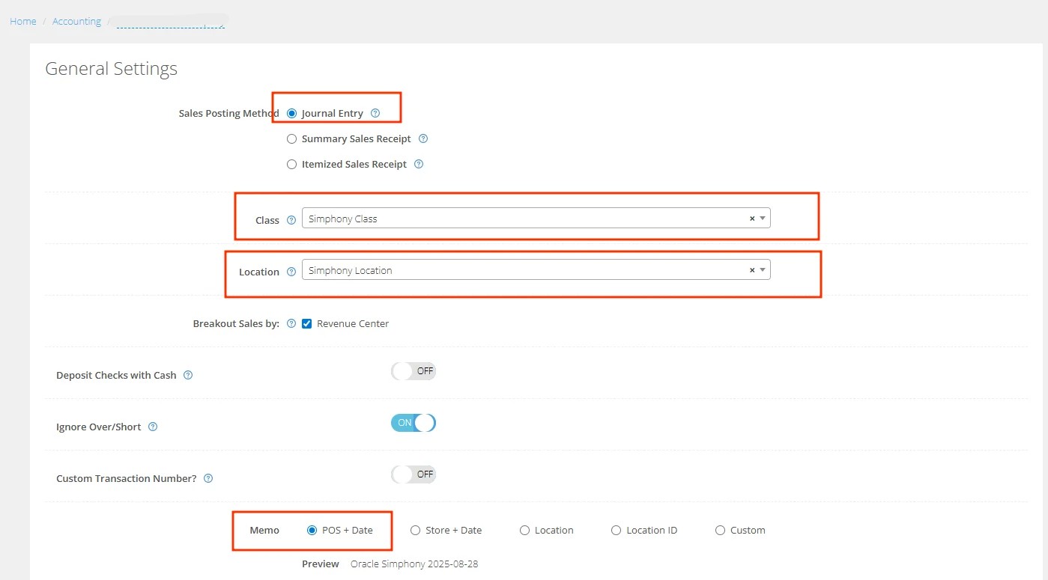Open help tooltip for Sales Posting Method

coord(376,113)
